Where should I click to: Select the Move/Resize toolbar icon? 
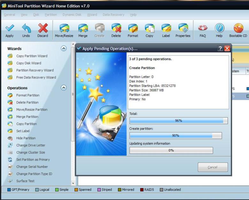click(x=64, y=28)
